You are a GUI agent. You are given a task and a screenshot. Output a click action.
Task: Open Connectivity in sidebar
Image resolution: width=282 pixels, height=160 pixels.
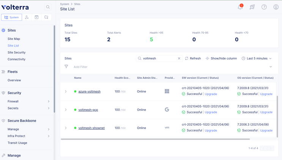(x=17, y=59)
